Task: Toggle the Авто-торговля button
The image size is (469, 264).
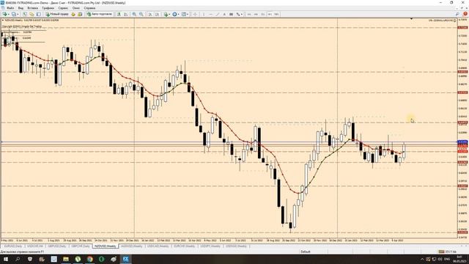Action: tap(100, 14)
